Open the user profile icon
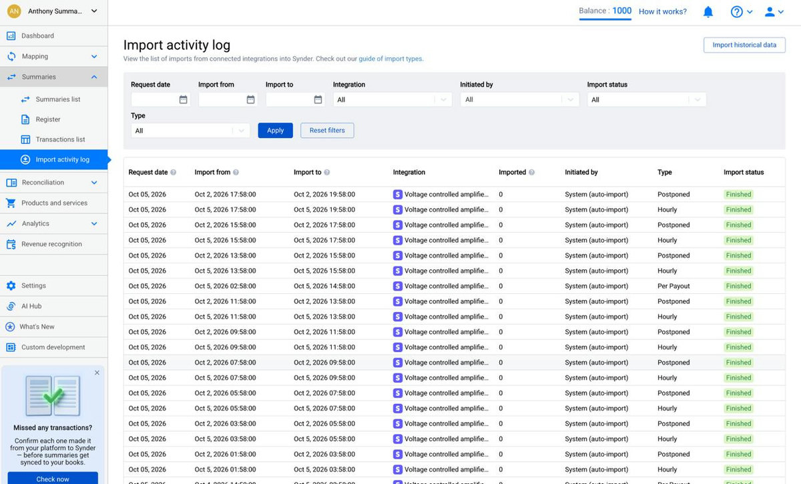 [770, 12]
